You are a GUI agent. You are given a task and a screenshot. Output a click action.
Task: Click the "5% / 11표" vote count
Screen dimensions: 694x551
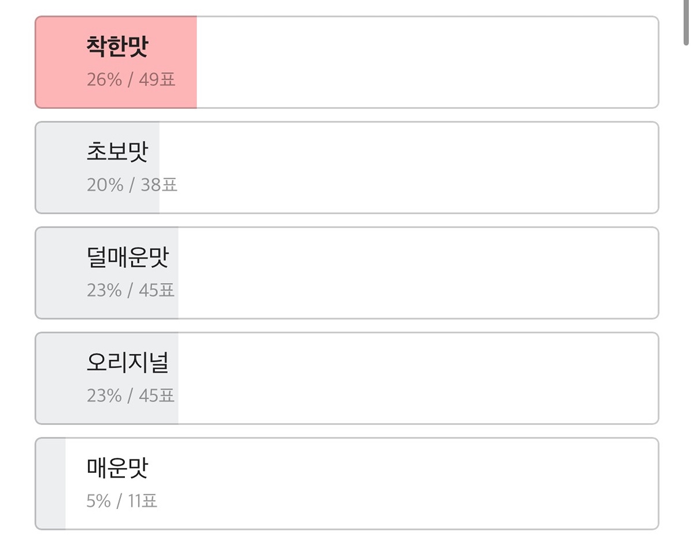point(121,501)
